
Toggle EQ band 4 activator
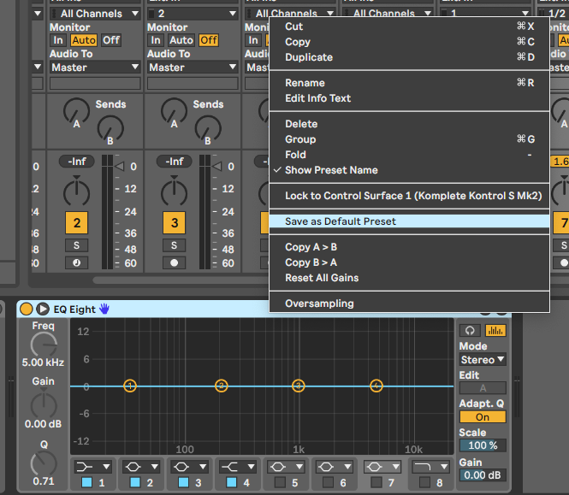click(x=232, y=482)
